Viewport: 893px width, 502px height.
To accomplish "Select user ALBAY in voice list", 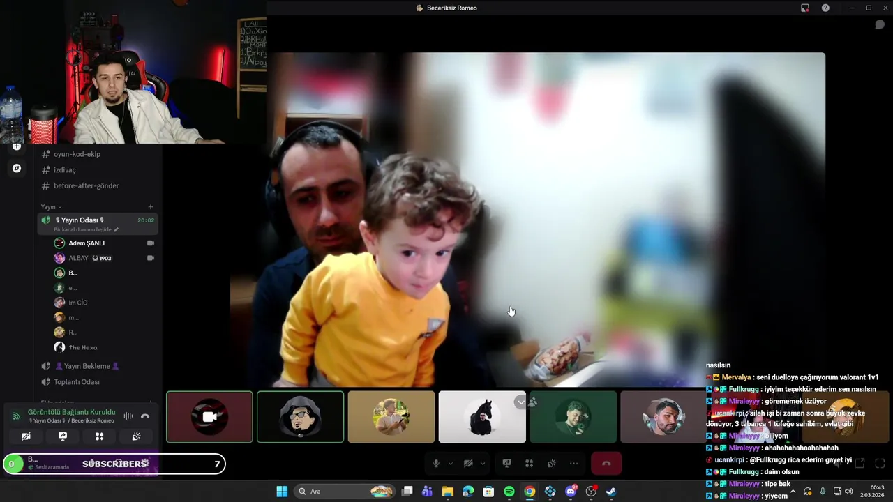I will 78,258.
